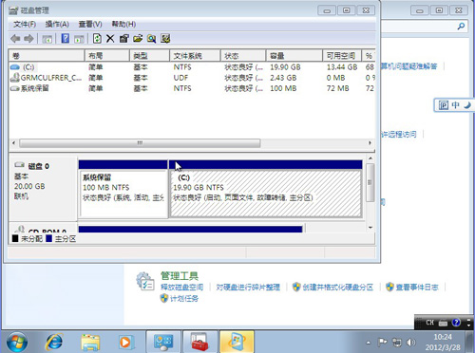Open 查看事件日志 link in background window
Viewport: 475px width, 353px height.
tap(417, 288)
